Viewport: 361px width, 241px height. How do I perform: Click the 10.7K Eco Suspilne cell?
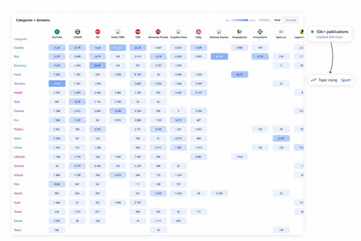(x=178, y=120)
